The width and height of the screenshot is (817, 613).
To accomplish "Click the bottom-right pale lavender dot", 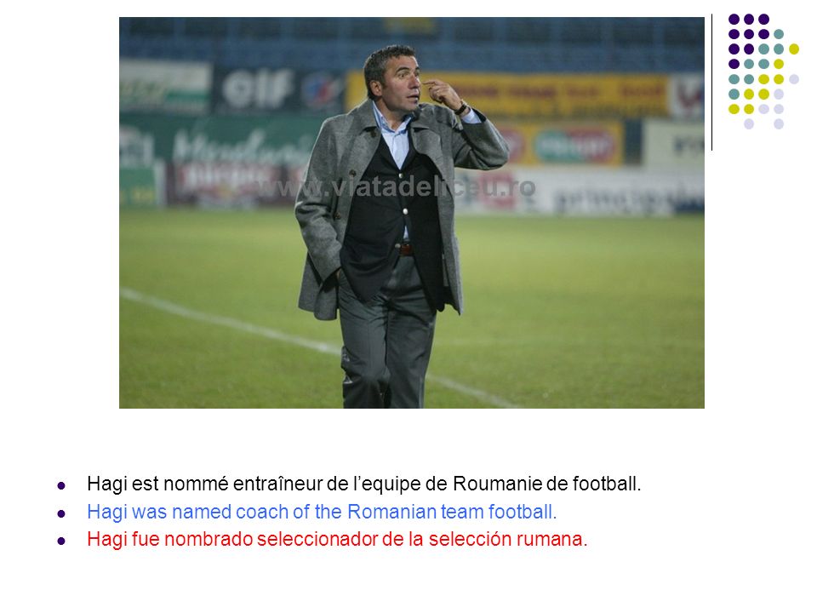I will [x=779, y=124].
